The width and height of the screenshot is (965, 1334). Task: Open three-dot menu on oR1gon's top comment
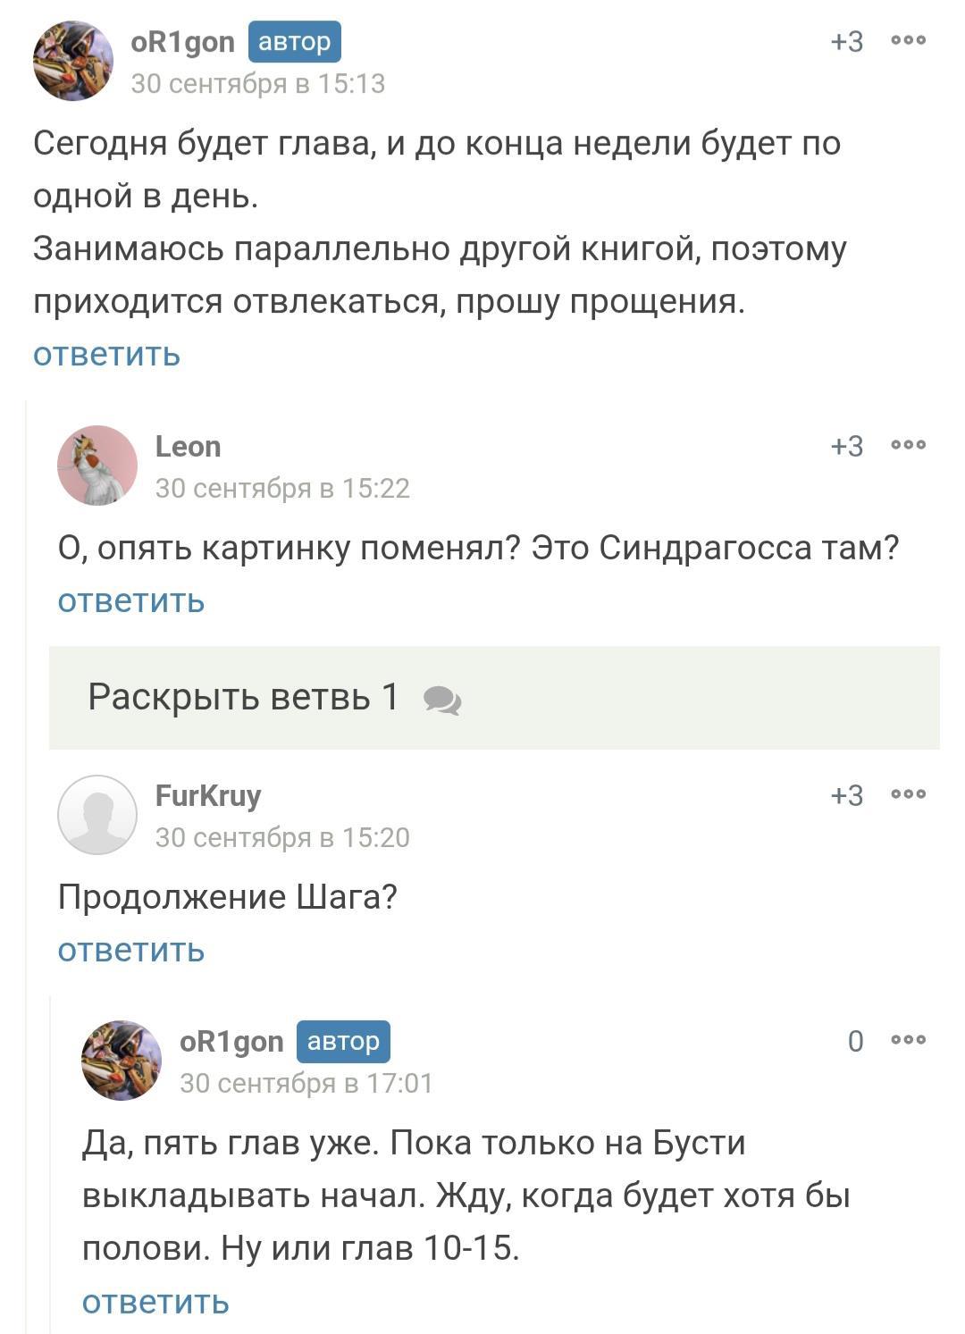tap(908, 40)
